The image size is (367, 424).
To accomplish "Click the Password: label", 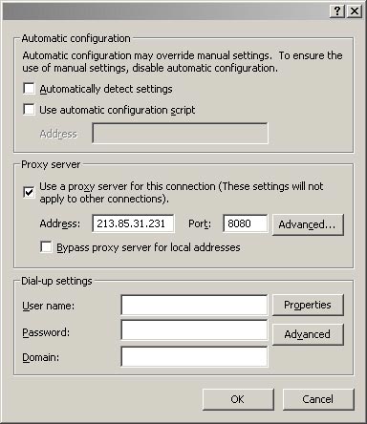I will point(46,332).
